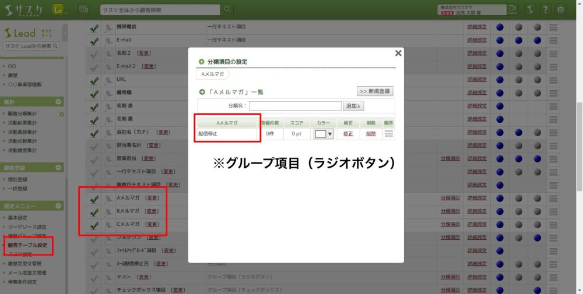
Task: Collapse the 設定メニュー sidebar section
Action: [59, 206]
